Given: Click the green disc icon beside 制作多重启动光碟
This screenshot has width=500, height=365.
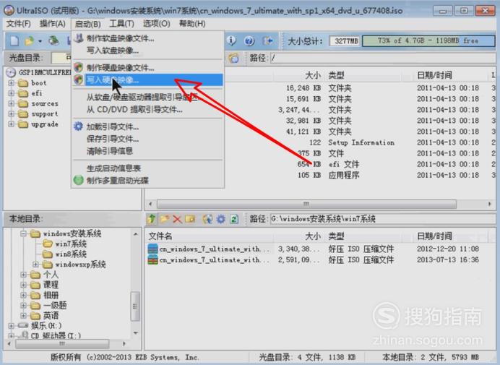Looking at the screenshot, I should (79, 180).
